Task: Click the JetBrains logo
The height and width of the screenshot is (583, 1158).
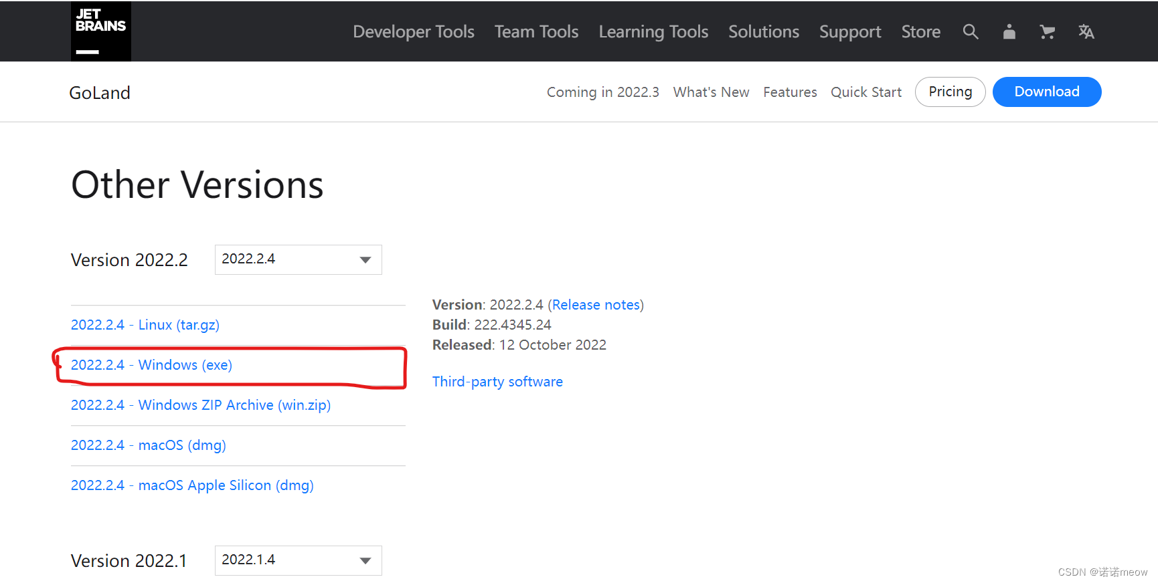Action: point(101,31)
